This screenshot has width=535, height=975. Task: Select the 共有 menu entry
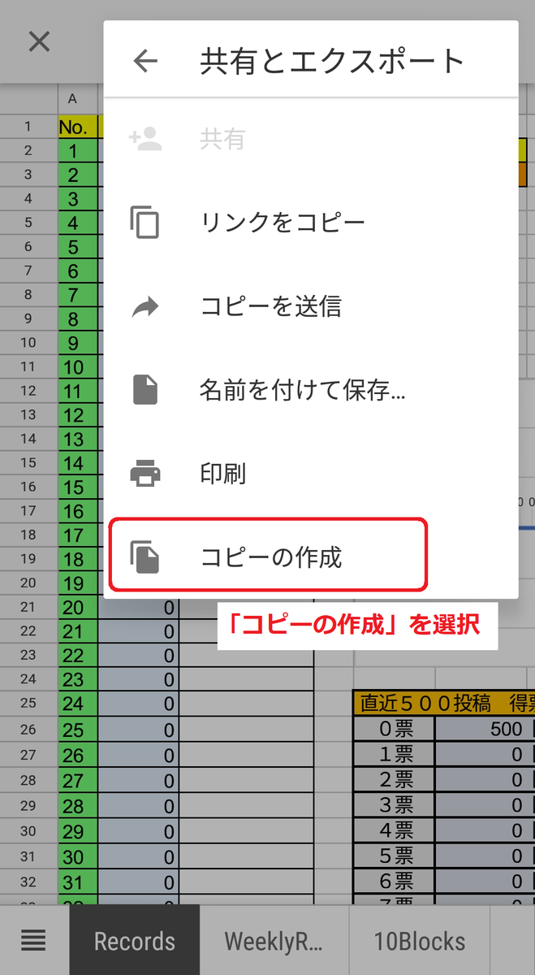click(311, 140)
